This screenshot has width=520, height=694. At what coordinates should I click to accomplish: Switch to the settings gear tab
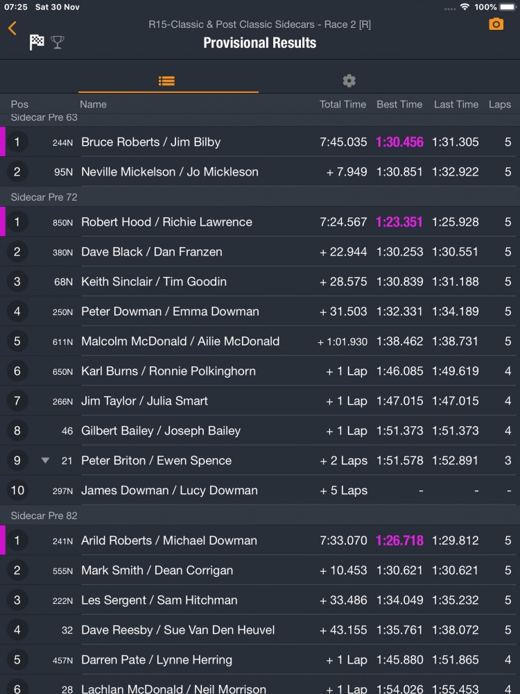[x=349, y=81]
